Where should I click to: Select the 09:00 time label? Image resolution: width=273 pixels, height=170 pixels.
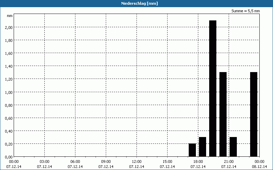tap(106, 162)
